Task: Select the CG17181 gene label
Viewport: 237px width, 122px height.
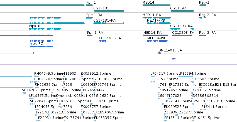Action: (101, 8)
